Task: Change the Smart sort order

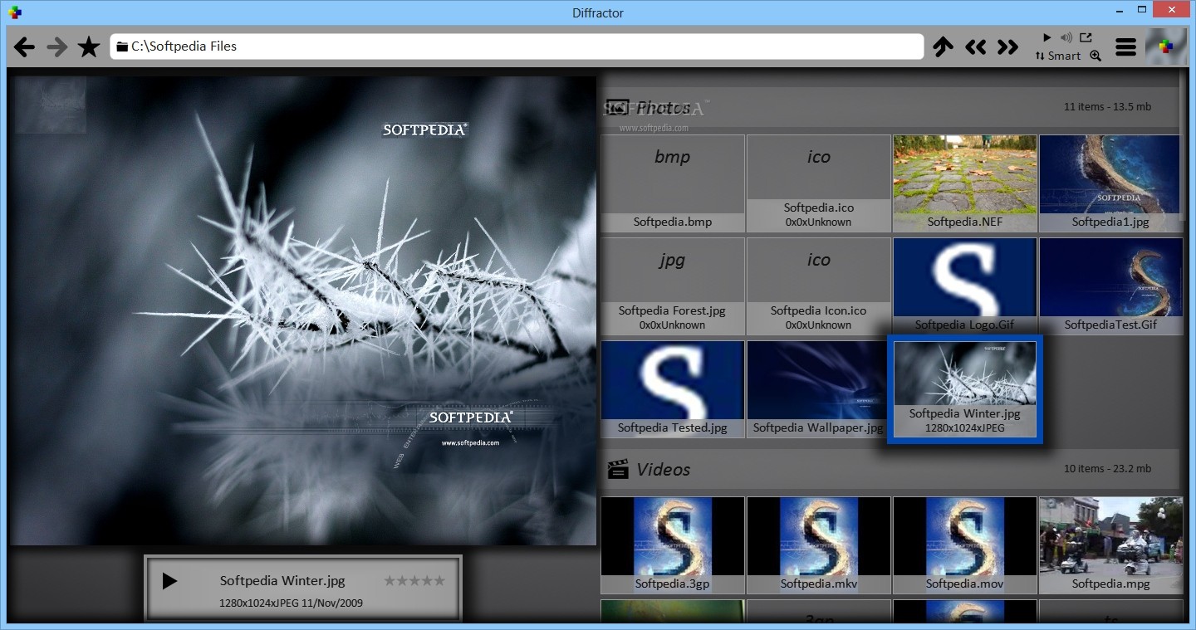Action: coord(1058,56)
